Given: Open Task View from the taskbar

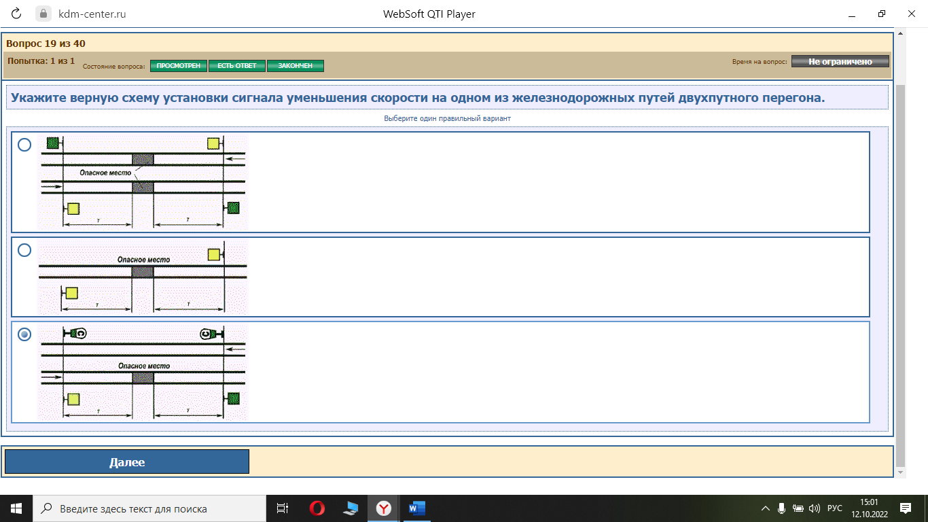Looking at the screenshot, I should click(283, 508).
